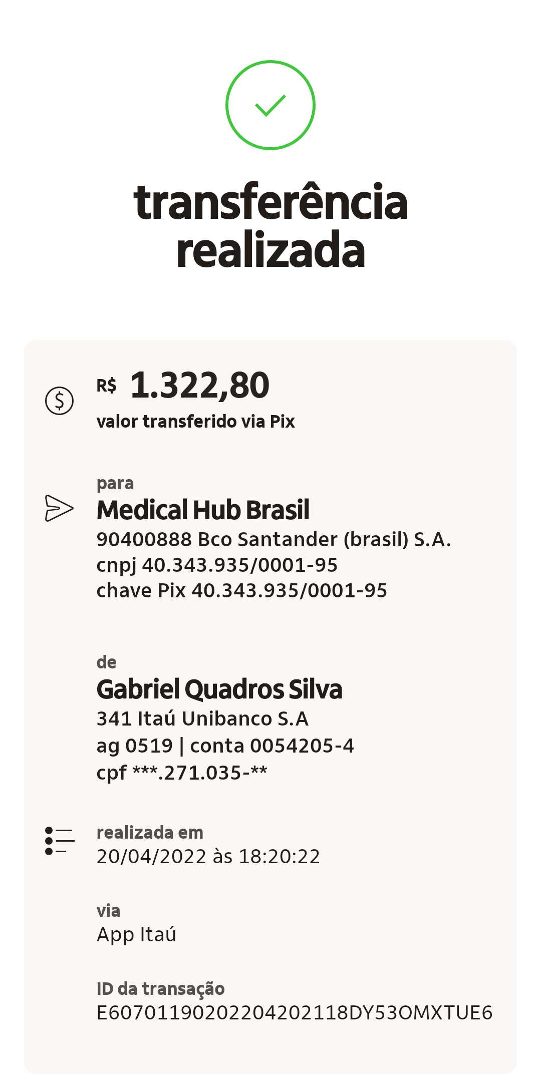Click the App Itaú channel text
Screen dimensions: 541x1074
click(x=136, y=935)
